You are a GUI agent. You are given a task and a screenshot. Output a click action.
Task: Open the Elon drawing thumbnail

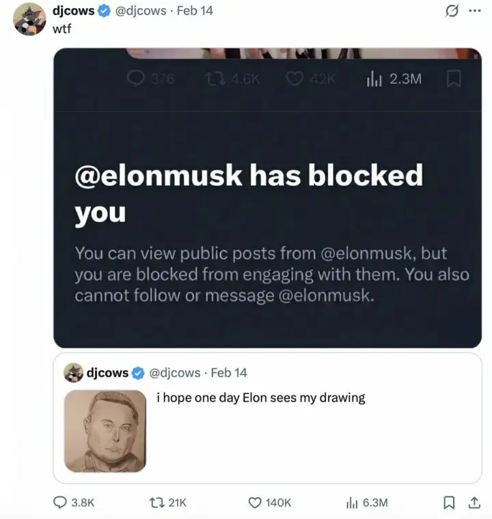[x=105, y=431]
